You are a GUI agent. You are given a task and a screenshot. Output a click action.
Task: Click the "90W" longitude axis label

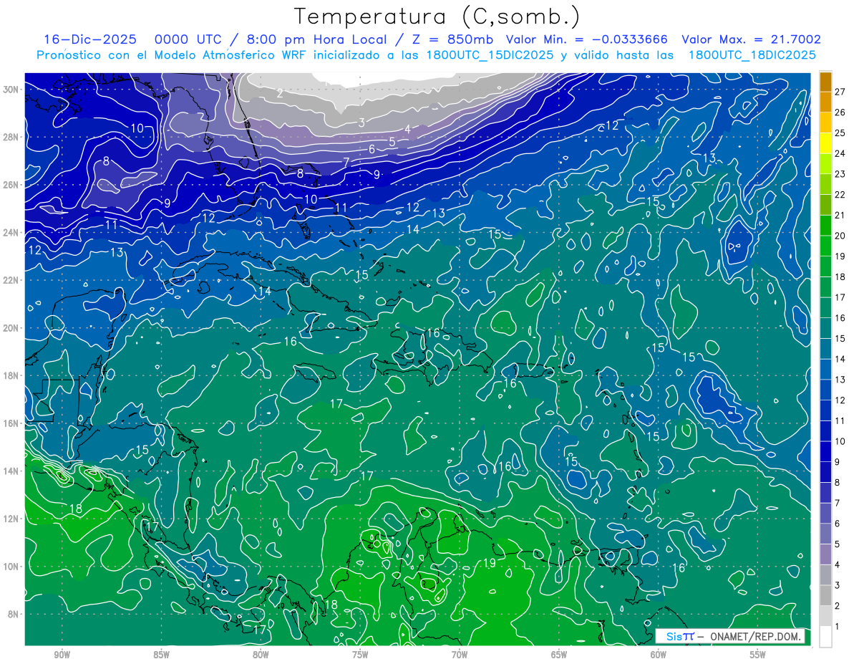tap(62, 655)
